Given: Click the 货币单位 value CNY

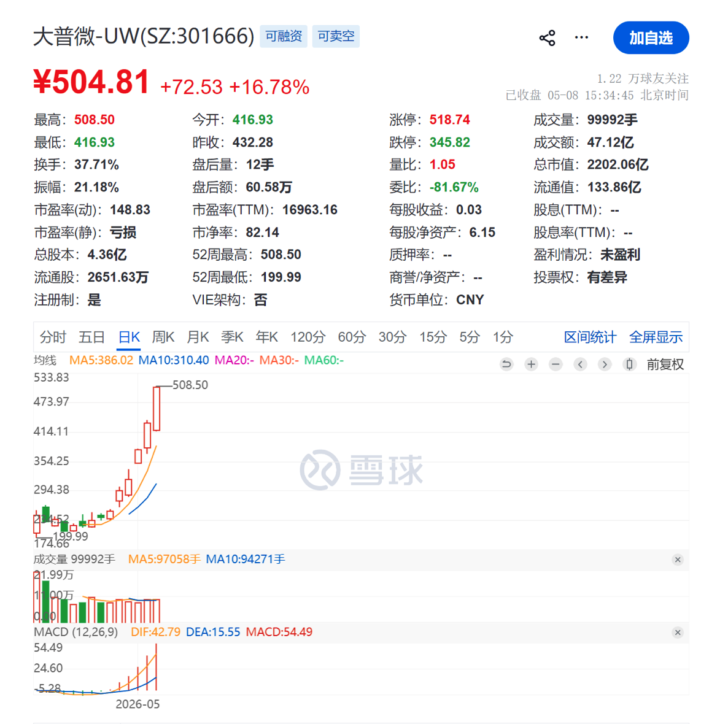Looking at the screenshot, I should coord(470,299).
